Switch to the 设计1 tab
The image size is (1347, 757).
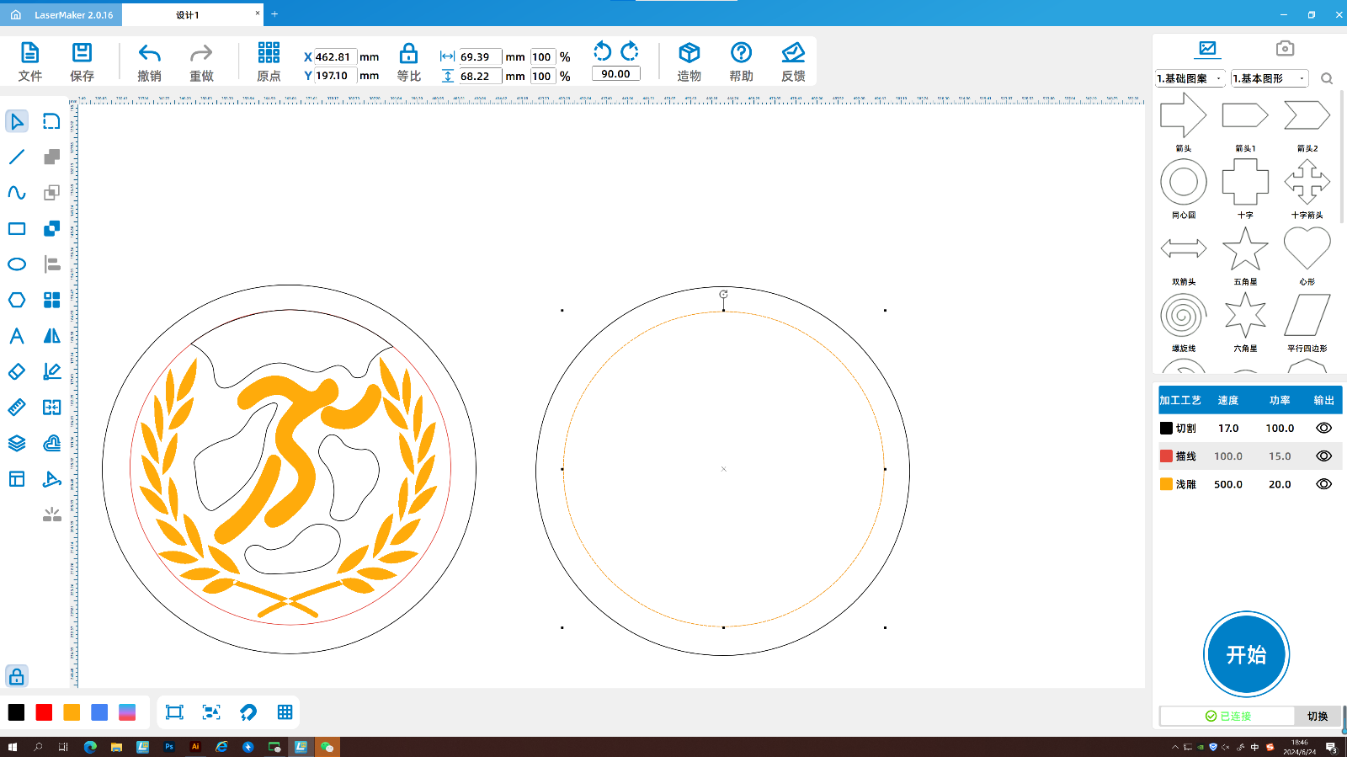(188, 15)
